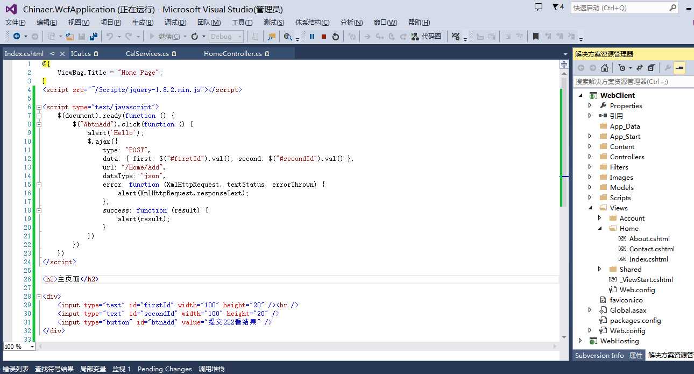The height and width of the screenshot is (374, 694).
Task: Click the Continue (继续) debug button
Action: click(x=166, y=36)
